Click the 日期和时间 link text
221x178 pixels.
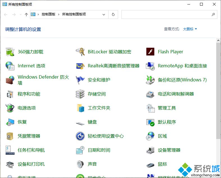(99, 150)
